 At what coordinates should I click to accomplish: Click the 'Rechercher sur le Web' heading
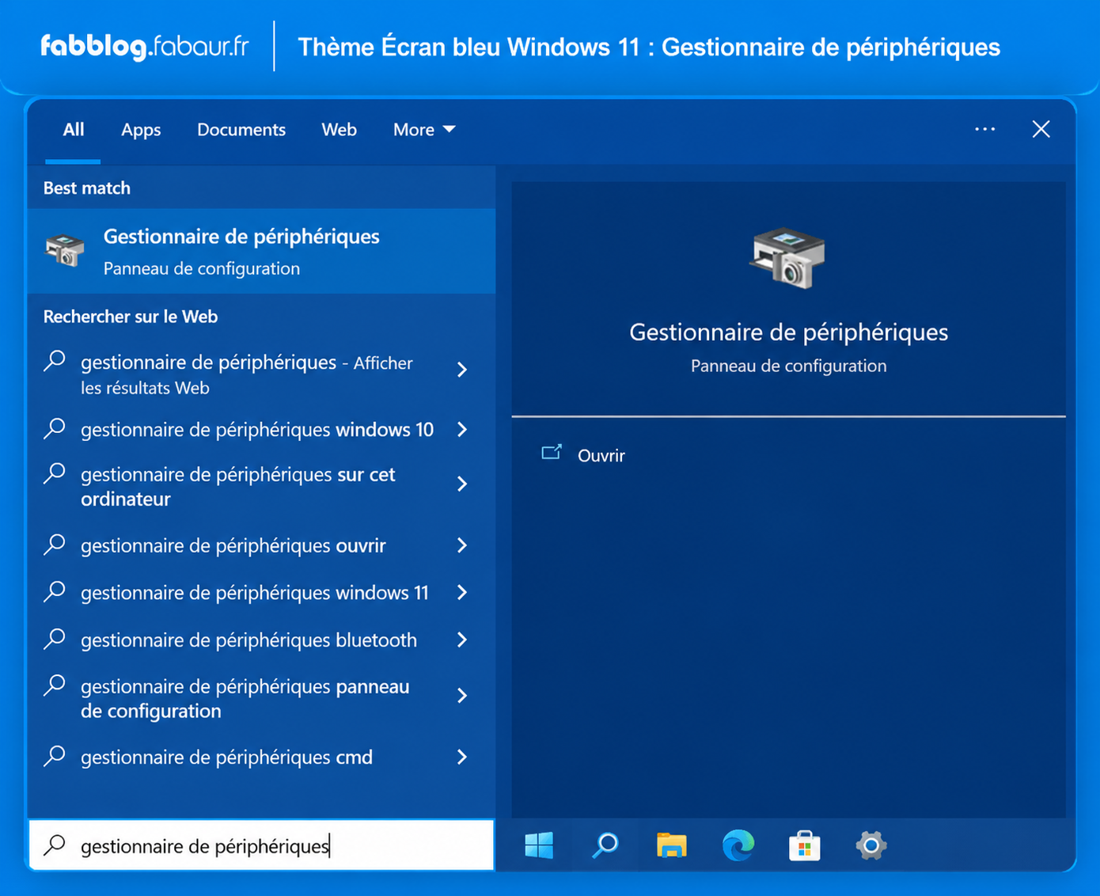131,317
